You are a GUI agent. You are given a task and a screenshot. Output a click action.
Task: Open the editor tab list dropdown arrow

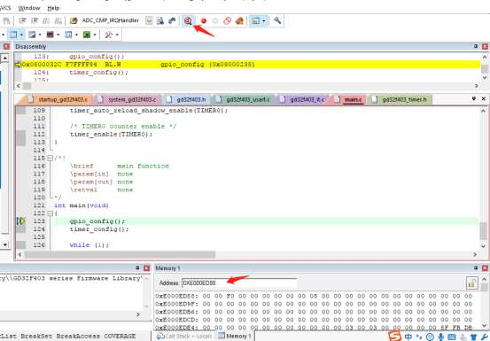click(x=474, y=98)
